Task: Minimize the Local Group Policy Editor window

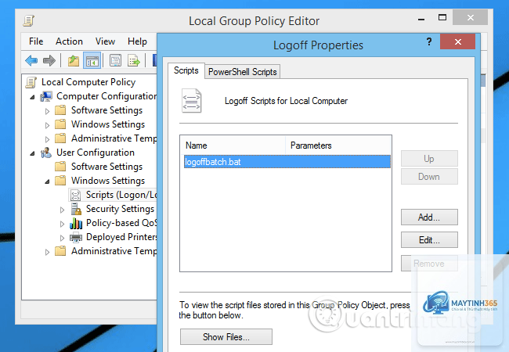Action: (421, 18)
